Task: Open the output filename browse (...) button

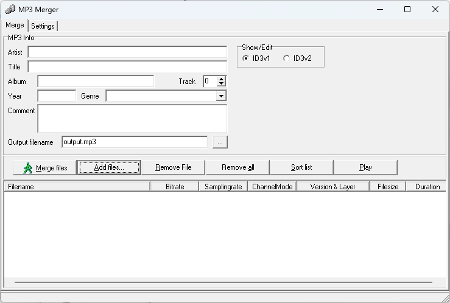Action: coord(220,142)
